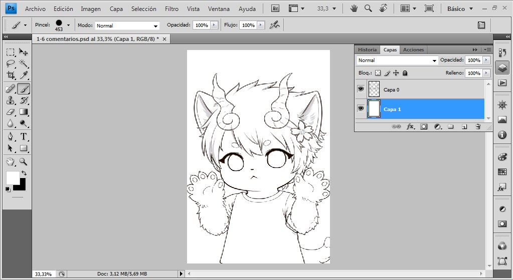Image resolution: width=513 pixels, height=280 pixels.
Task: Hide the Capa 1 layer
Action: (361, 108)
